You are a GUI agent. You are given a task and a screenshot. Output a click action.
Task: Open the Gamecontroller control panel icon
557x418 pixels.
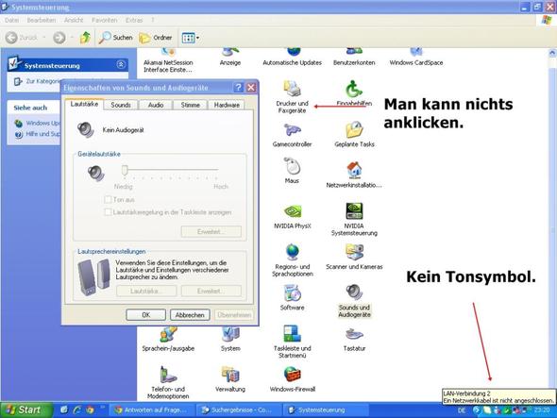[292, 135]
